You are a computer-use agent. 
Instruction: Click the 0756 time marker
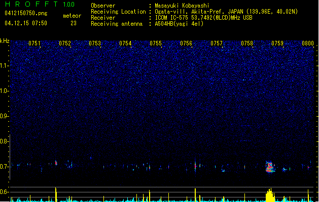pos(186,43)
